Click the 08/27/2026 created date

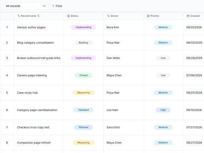pyautogui.click(x=194, y=143)
